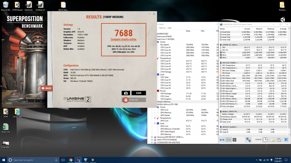Viewport: 291px width, 163px height.
Task: Open HWiNFO sensor settings gear icon
Action: coord(279,140)
